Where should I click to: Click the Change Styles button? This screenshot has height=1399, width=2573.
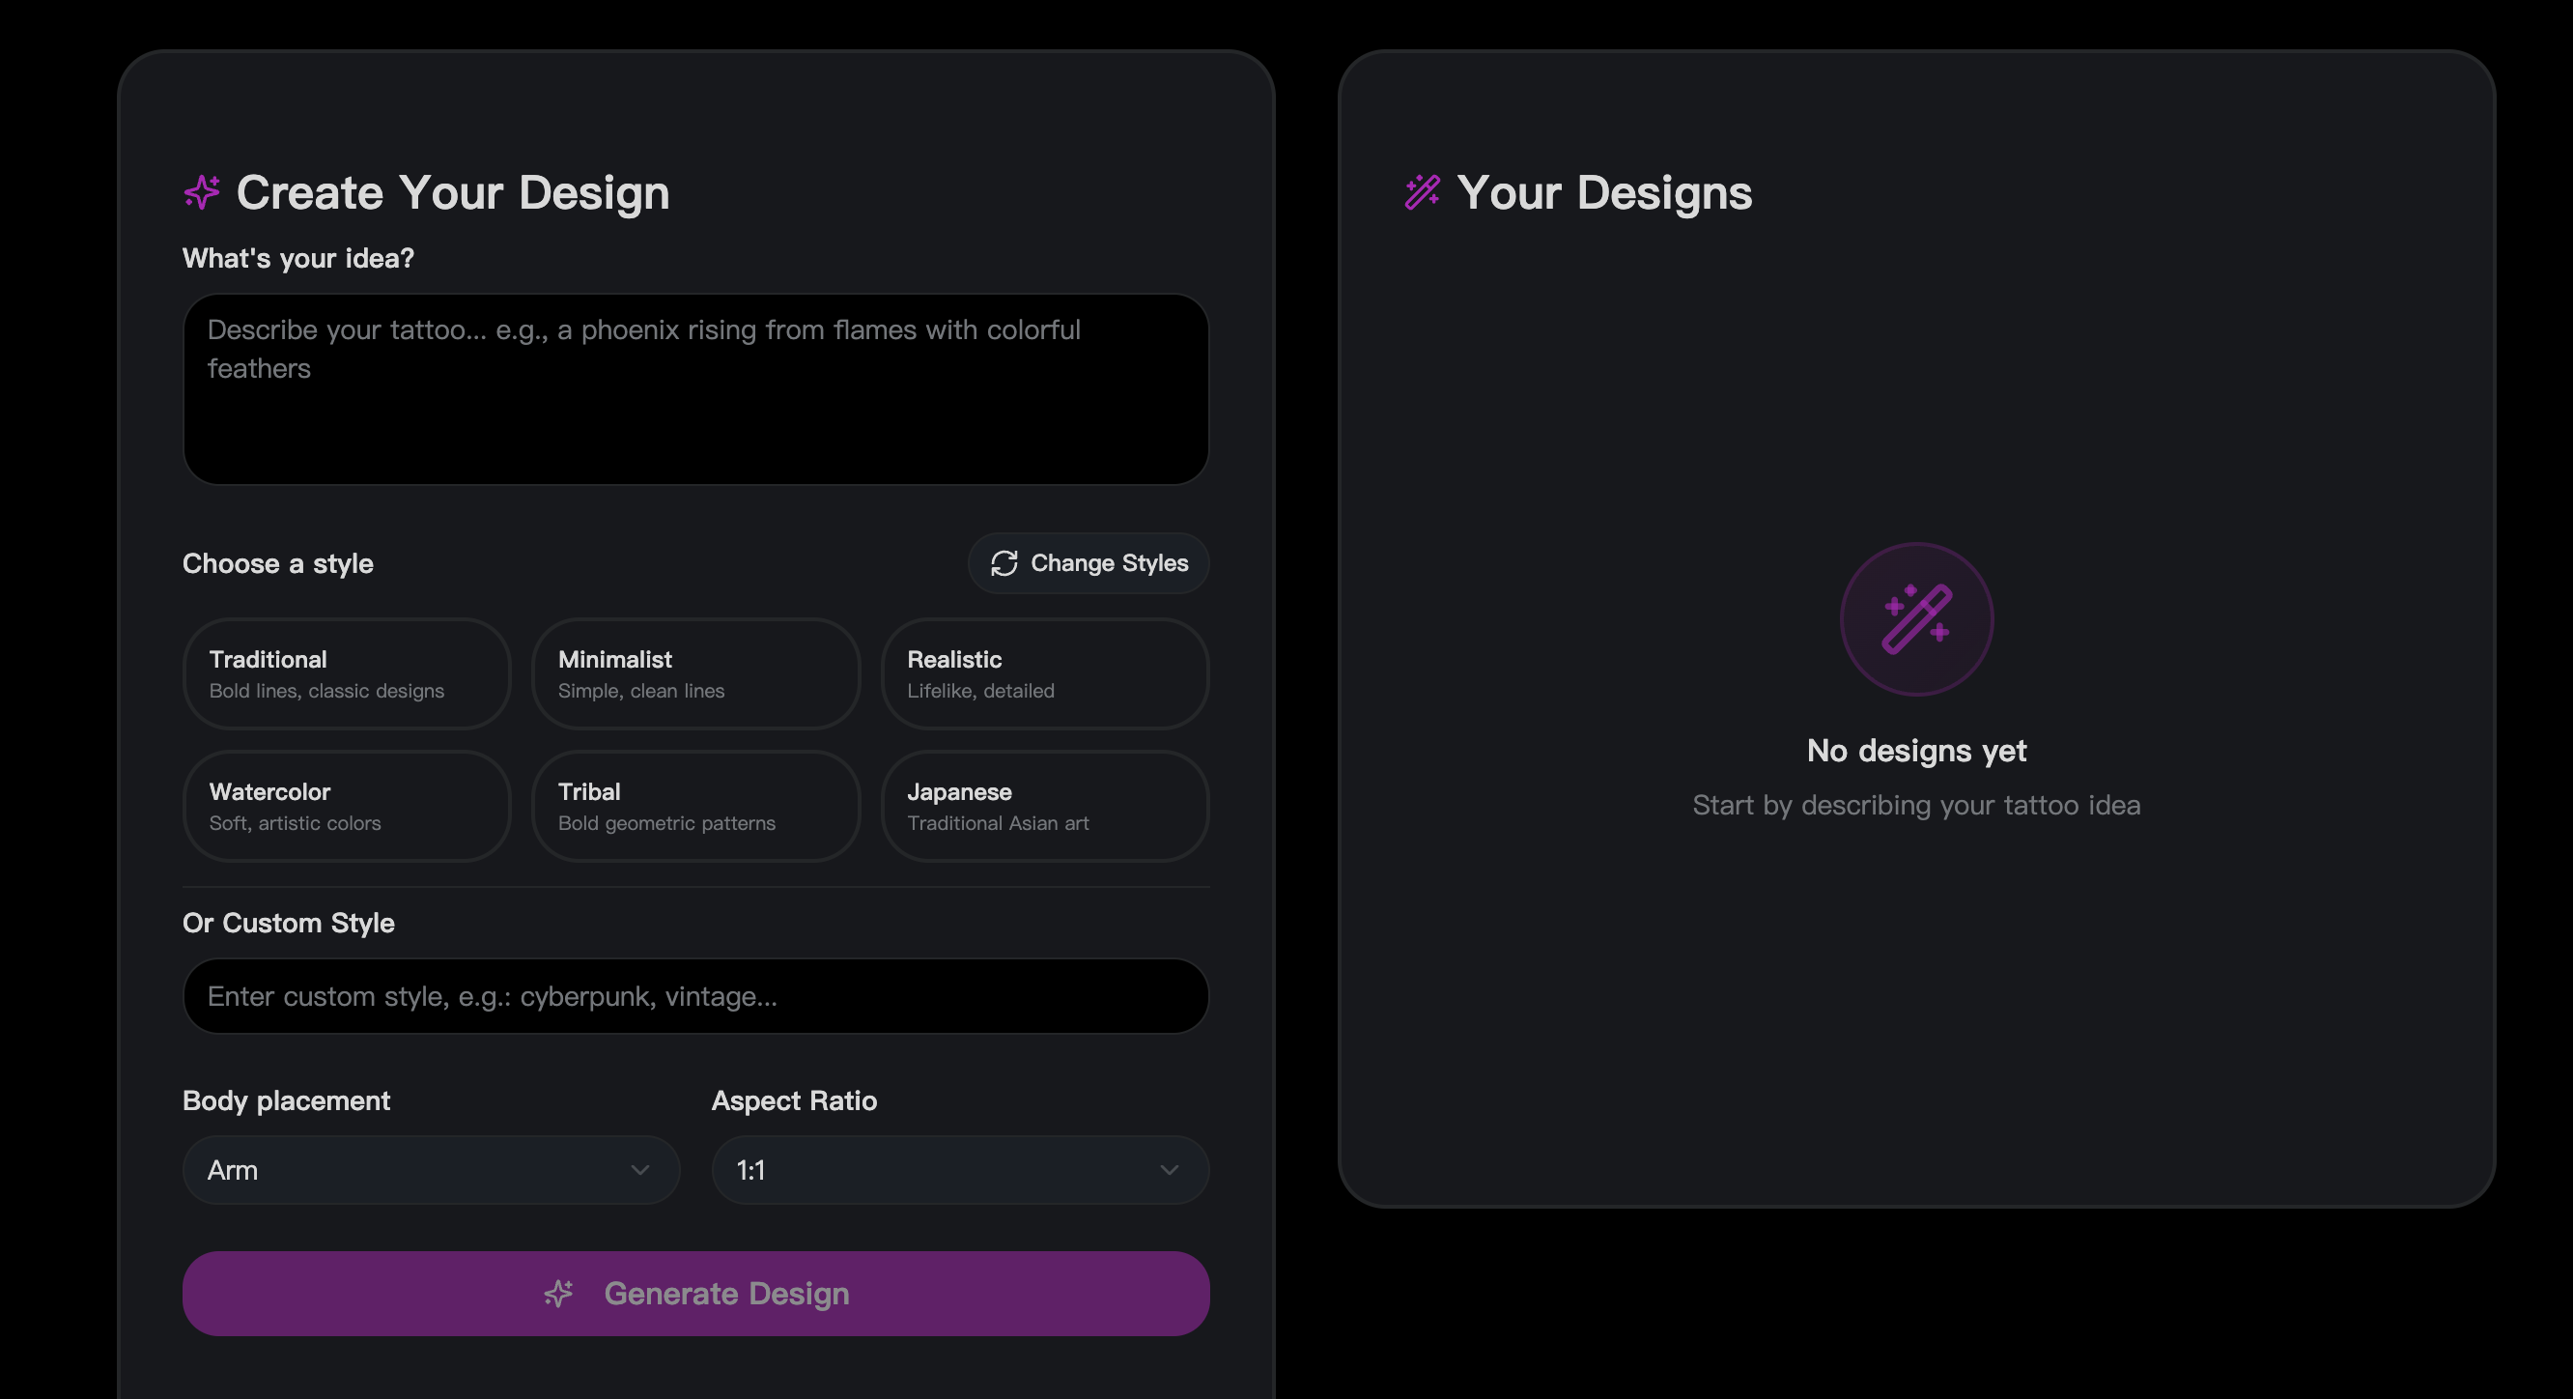click(1088, 562)
